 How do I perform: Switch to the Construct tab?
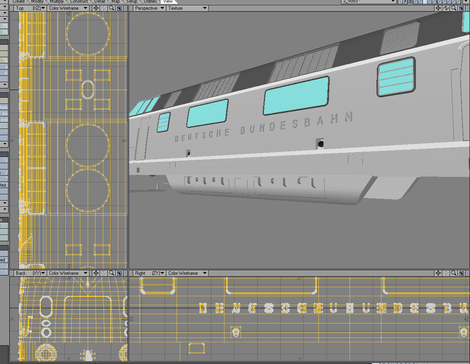79,2
